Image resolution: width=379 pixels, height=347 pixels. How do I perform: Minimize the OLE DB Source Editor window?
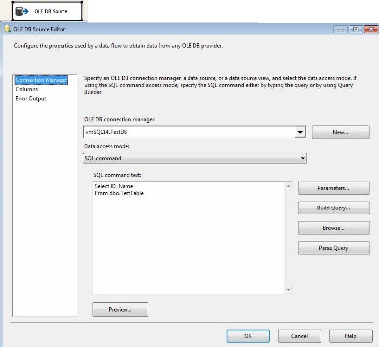pos(340,29)
